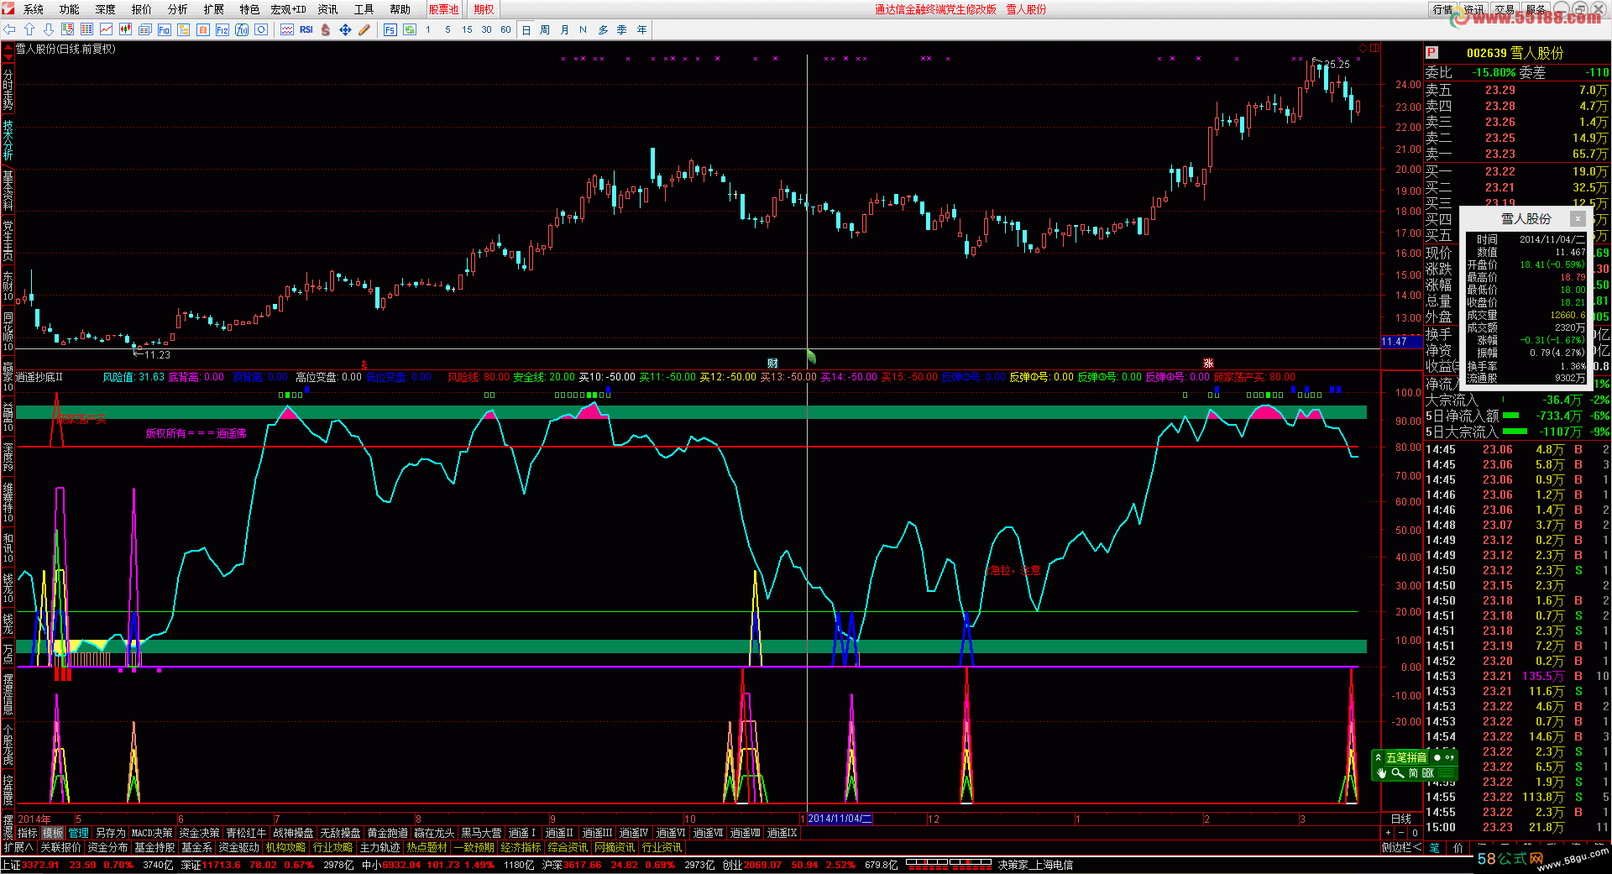1612x874 pixels.
Task: Click the orange document toolbar icon
Action: 203,29
